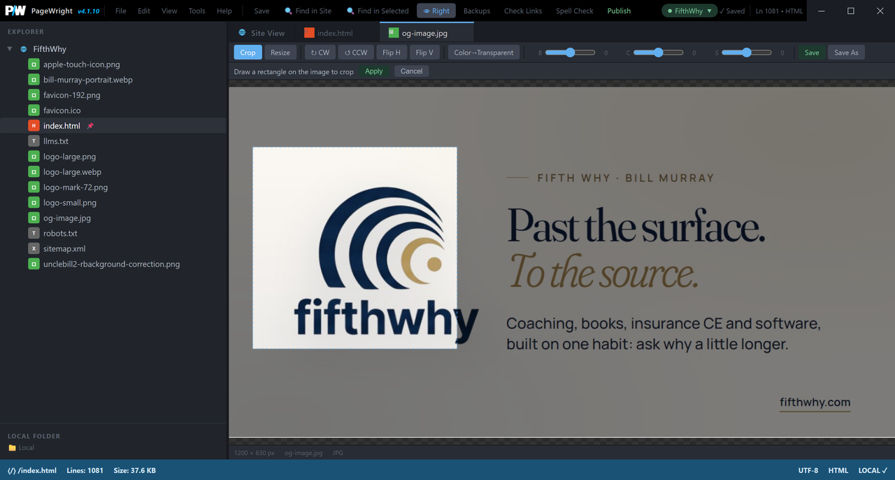The image size is (895, 480).
Task: Rotate image counter-clockwise with CCW
Action: 356,52
